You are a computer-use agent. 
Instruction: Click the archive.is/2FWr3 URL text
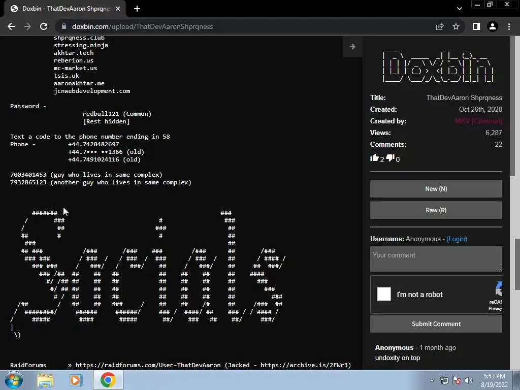304,365
